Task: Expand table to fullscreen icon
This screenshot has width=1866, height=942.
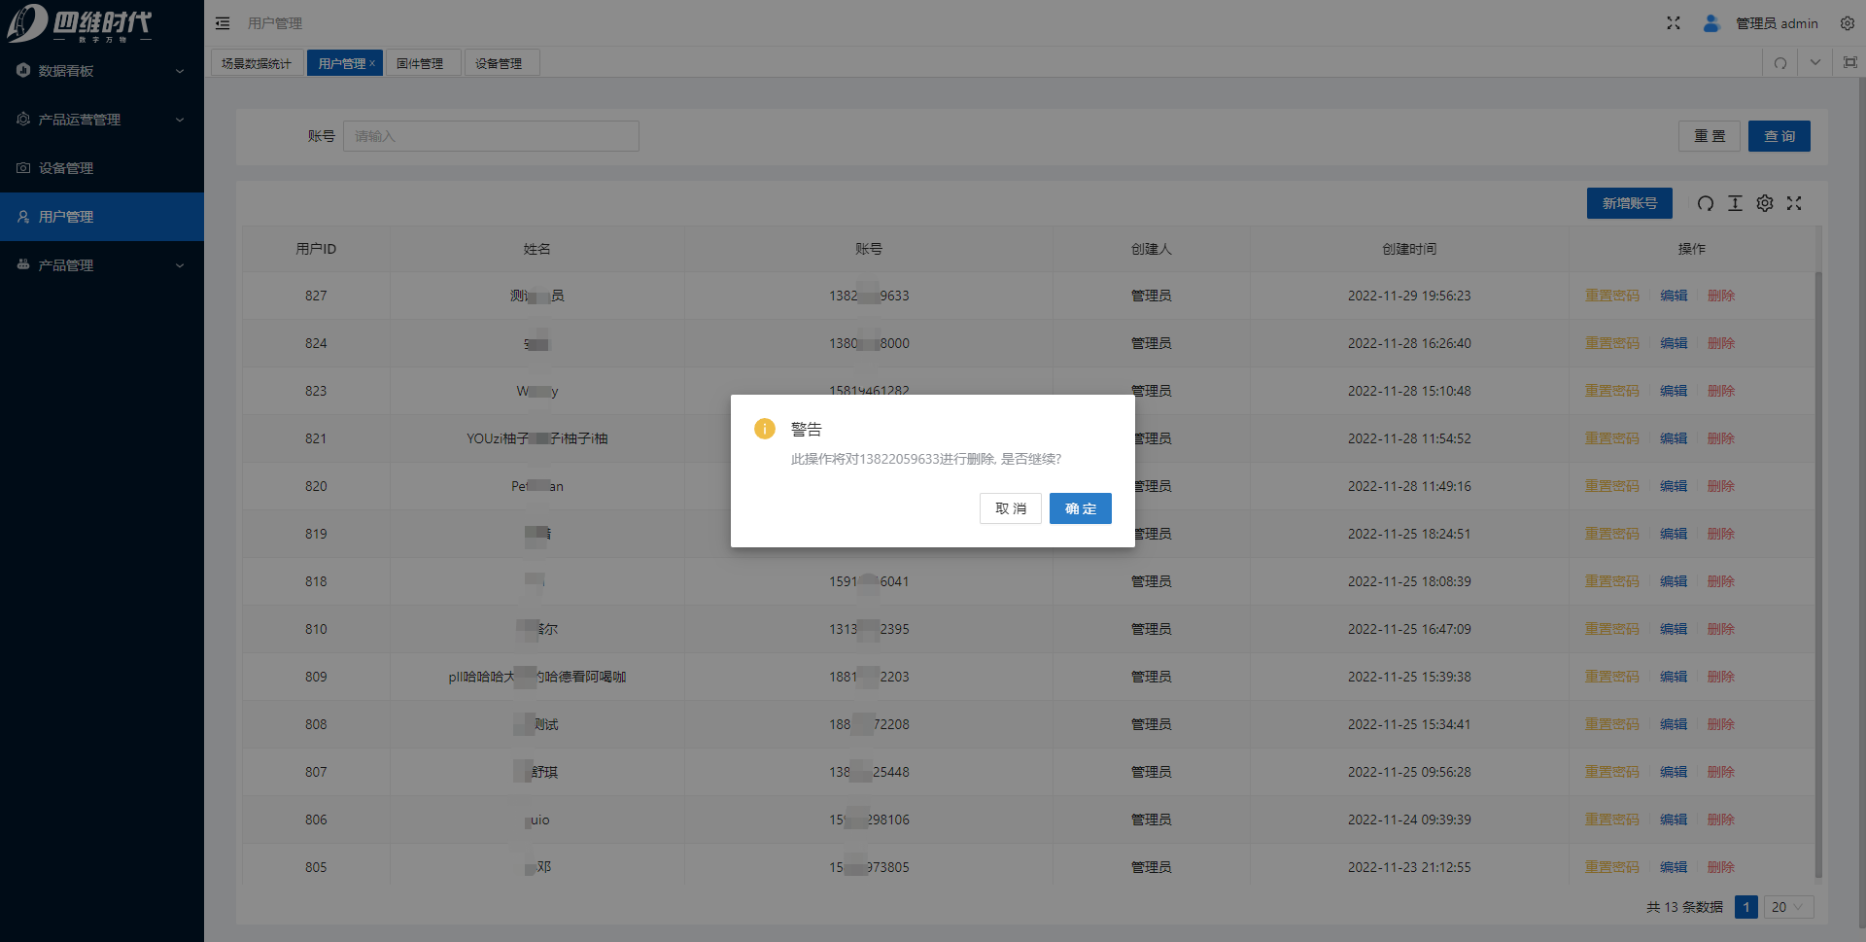Action: pos(1794,203)
